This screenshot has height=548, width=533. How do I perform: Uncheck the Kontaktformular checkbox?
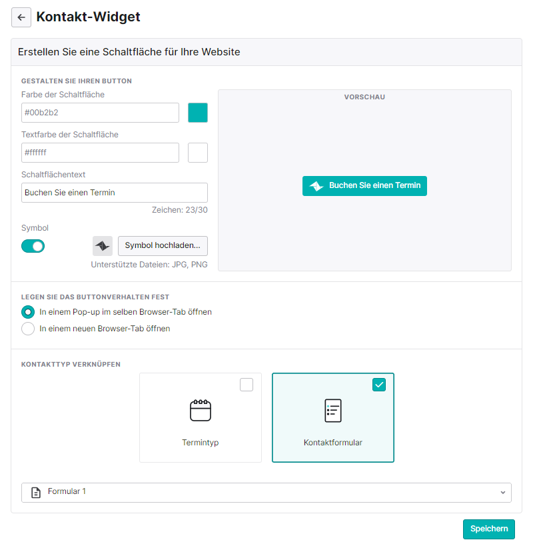click(379, 385)
